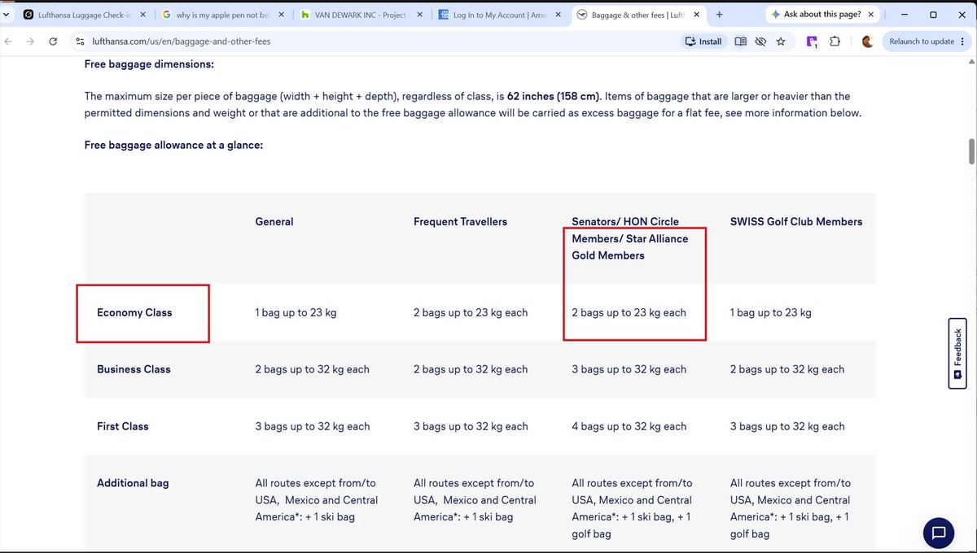Viewport: 977px width, 553px height.
Task: Click the crossed-out eye tracking icon
Action: point(760,41)
